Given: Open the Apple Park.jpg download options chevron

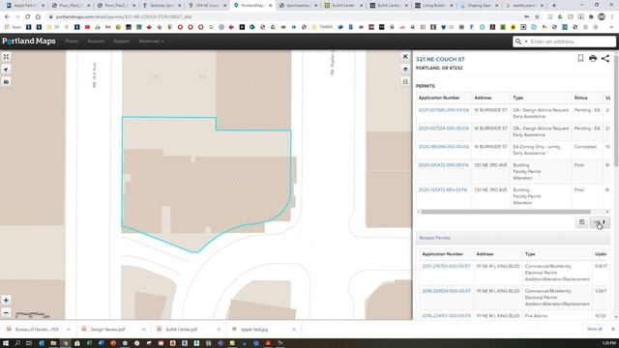Looking at the screenshot, I should pyautogui.click(x=294, y=329).
